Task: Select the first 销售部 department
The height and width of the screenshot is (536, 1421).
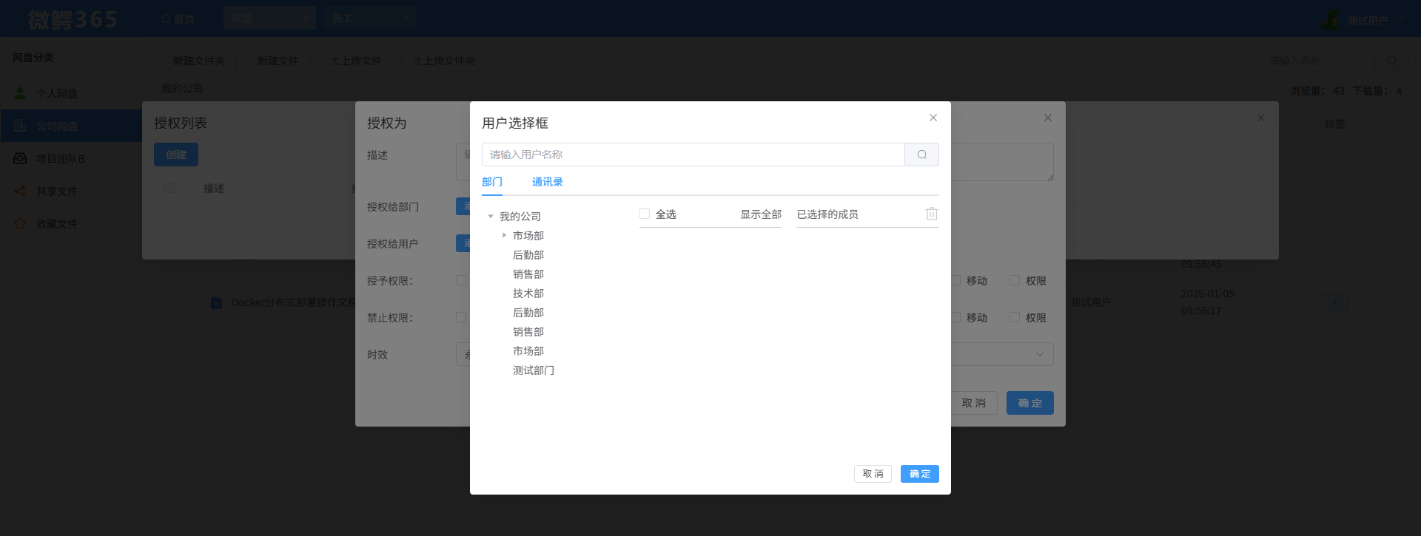Action: click(528, 274)
